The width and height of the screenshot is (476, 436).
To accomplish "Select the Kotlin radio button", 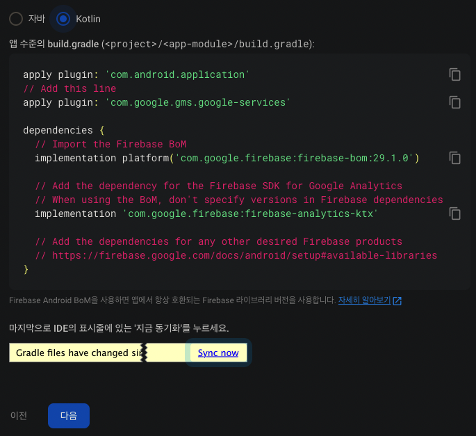I will click(x=63, y=19).
